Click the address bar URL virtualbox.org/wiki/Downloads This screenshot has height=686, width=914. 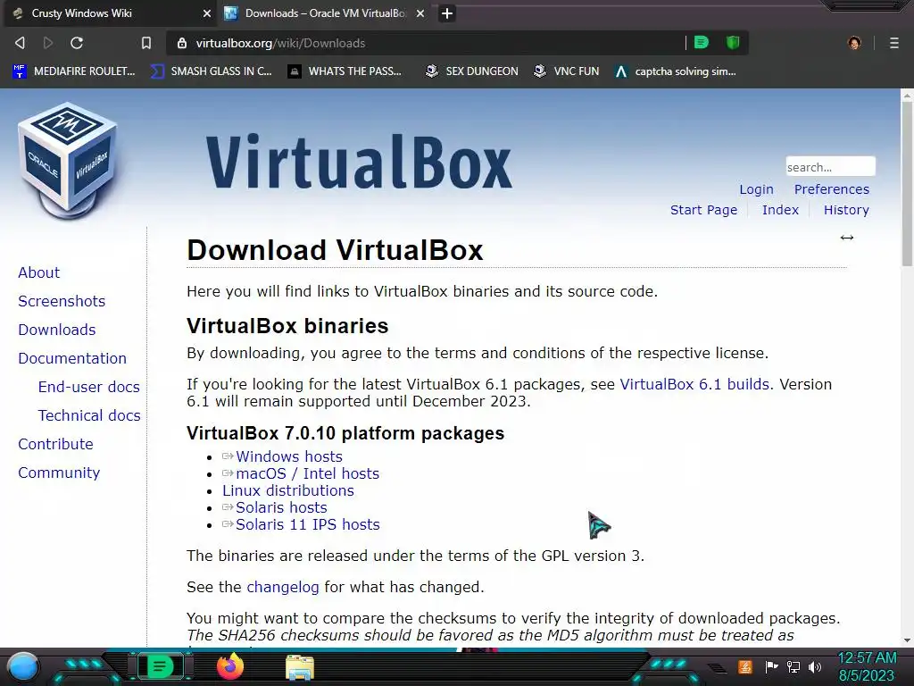click(280, 43)
